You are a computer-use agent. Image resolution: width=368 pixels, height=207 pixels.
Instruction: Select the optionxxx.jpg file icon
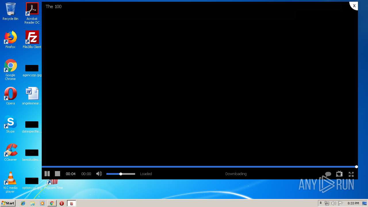coord(32,183)
